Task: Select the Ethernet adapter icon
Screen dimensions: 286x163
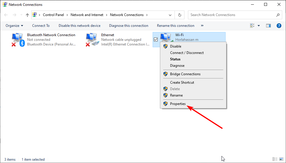Action: pos(93,40)
